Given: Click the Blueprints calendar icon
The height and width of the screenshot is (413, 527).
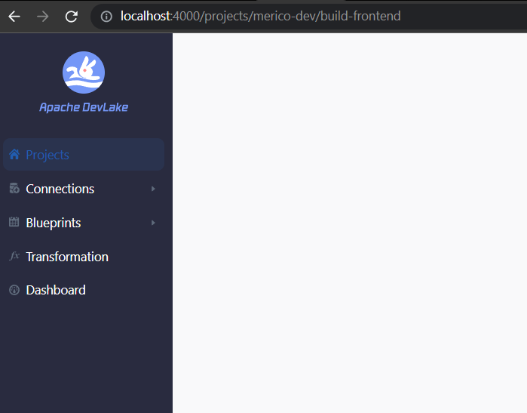Looking at the screenshot, I should pos(14,222).
